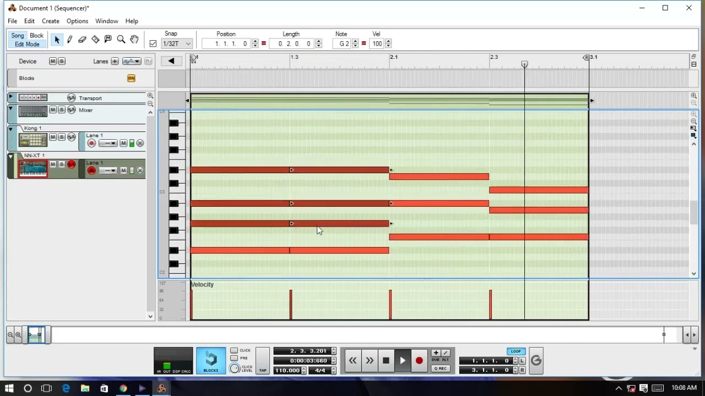The height and width of the screenshot is (396, 705).
Task: Set left locator with L button
Action: [522, 361]
